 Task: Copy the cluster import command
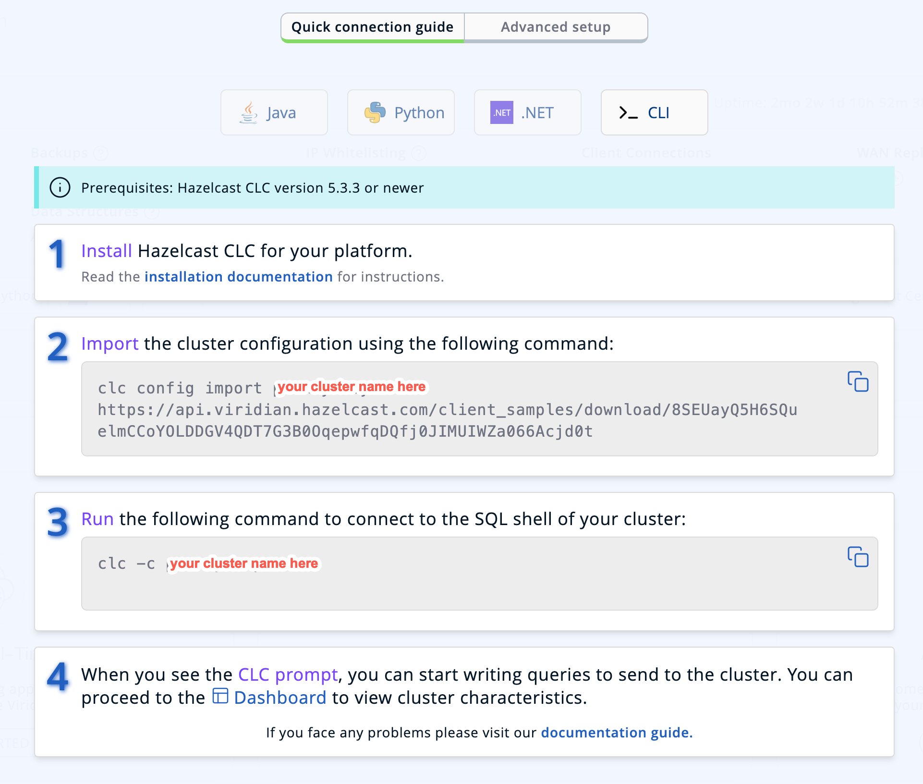tap(859, 382)
